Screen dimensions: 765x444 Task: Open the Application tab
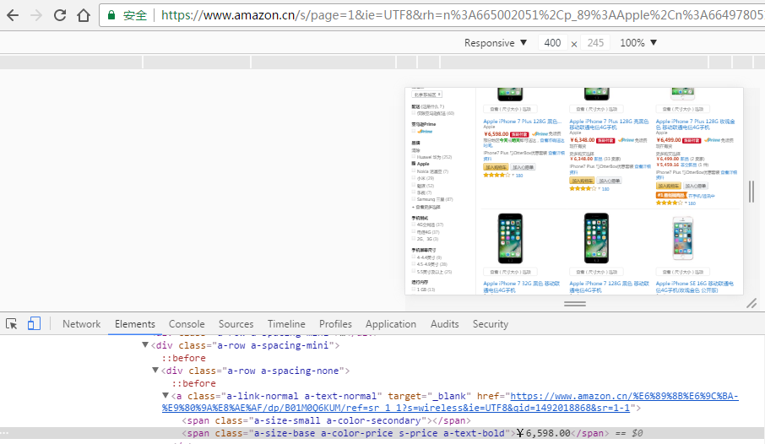(391, 324)
